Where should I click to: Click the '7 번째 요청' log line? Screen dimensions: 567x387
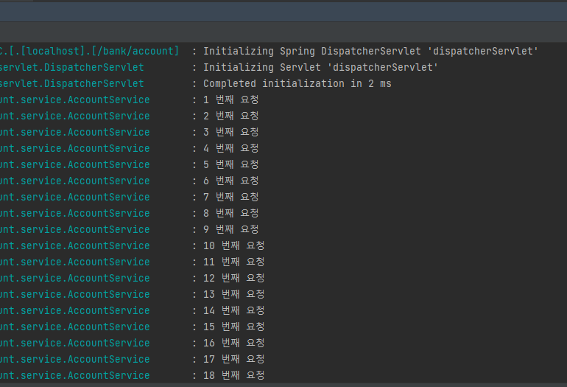click(231, 197)
